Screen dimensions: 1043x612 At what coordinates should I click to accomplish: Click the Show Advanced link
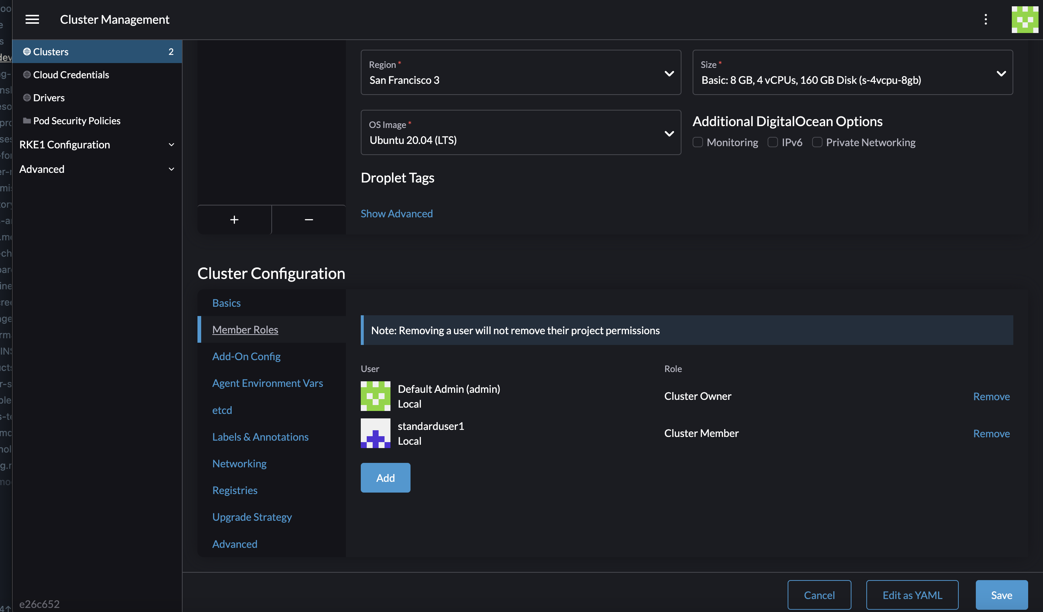click(x=396, y=214)
